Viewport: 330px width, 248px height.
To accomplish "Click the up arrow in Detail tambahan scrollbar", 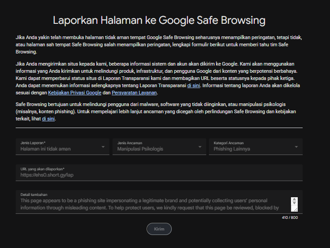I will point(294,199).
